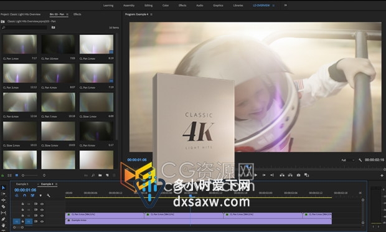Screen dimensions: 386x232
Task: Switch the bin to Icon view
Action: click(x=17, y=175)
